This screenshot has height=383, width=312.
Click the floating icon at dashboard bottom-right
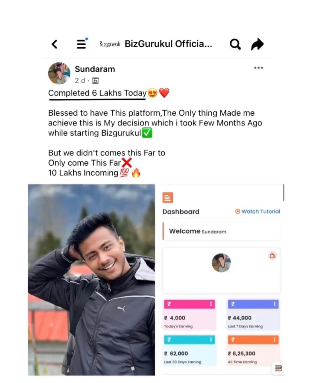(278, 368)
